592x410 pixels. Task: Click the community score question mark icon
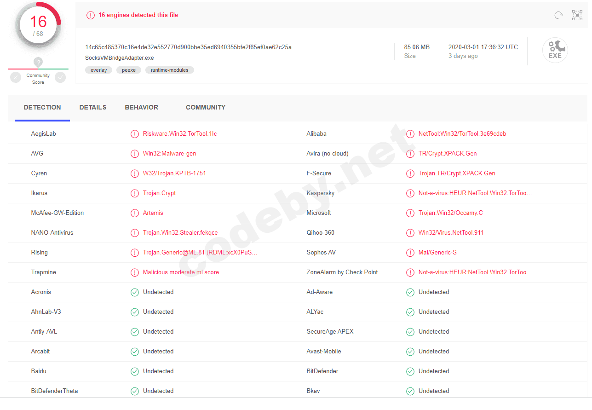pyautogui.click(x=38, y=62)
